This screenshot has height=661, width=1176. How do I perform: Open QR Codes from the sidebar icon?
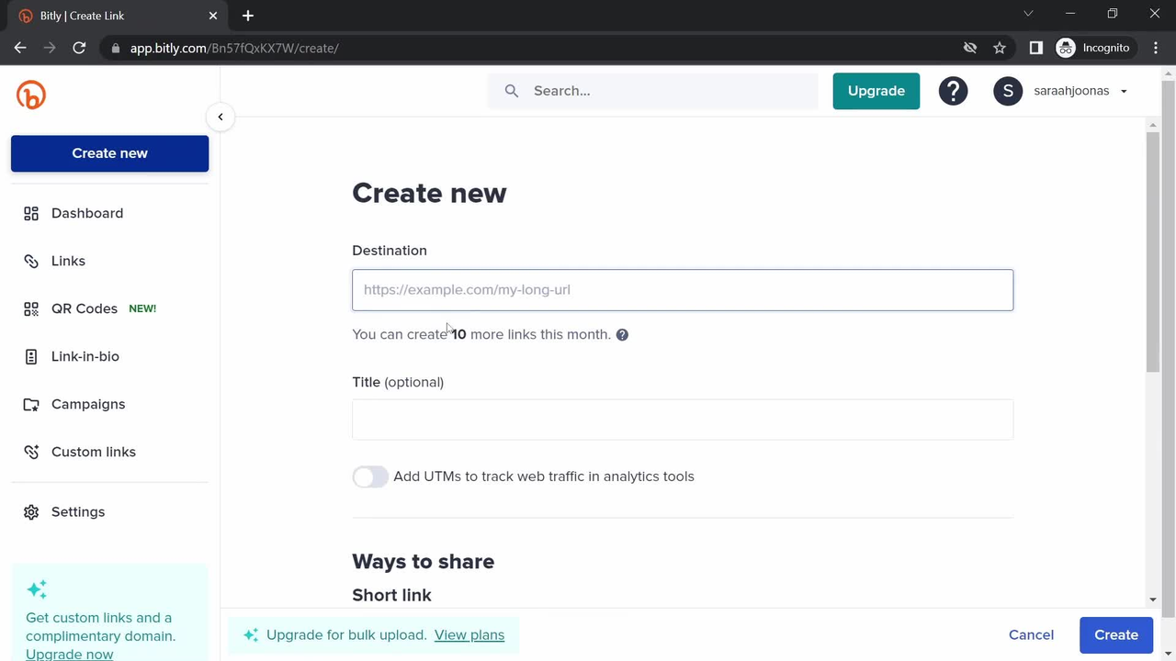(x=30, y=308)
